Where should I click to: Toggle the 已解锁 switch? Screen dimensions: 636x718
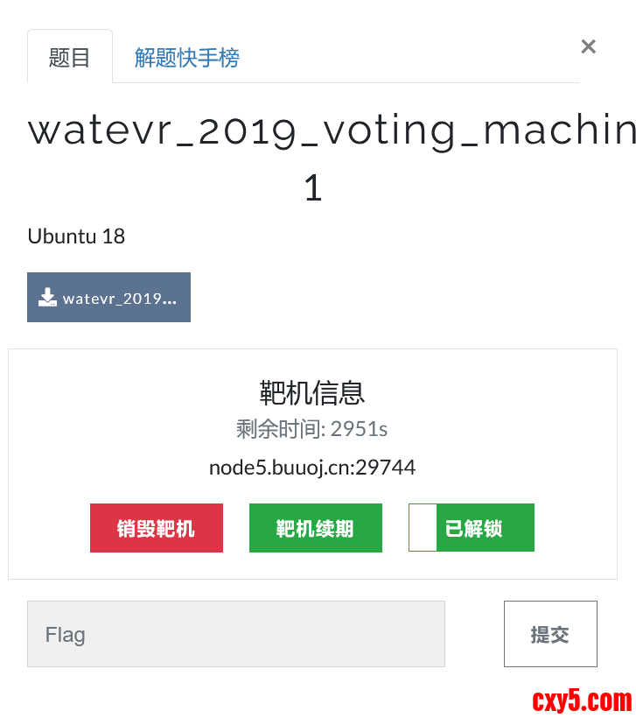[472, 528]
